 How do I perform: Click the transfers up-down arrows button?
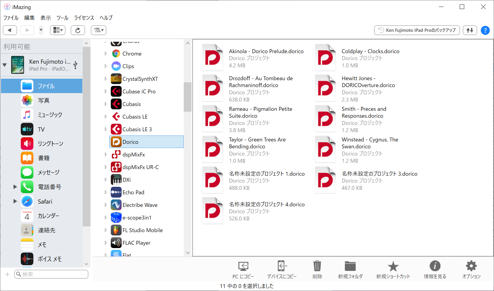[x=470, y=30]
